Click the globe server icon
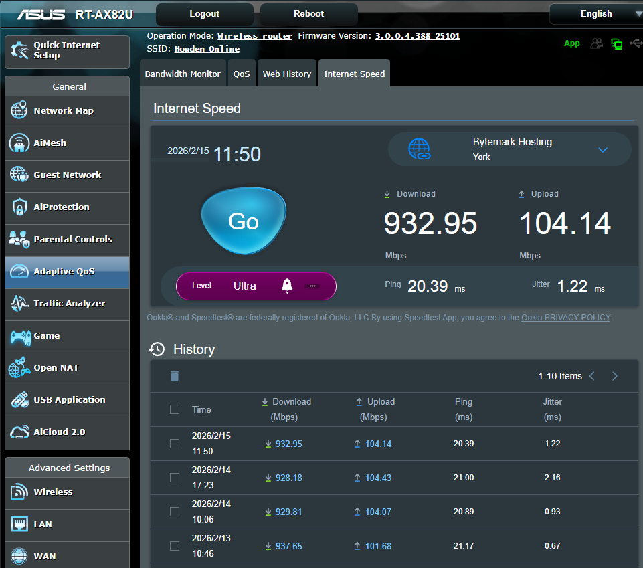Screen dimensions: 643x568 coord(419,149)
